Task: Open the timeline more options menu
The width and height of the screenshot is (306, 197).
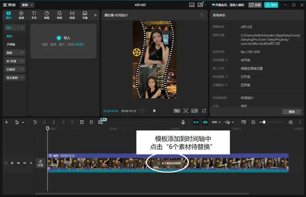Action: pyautogui.click(x=300, y=122)
